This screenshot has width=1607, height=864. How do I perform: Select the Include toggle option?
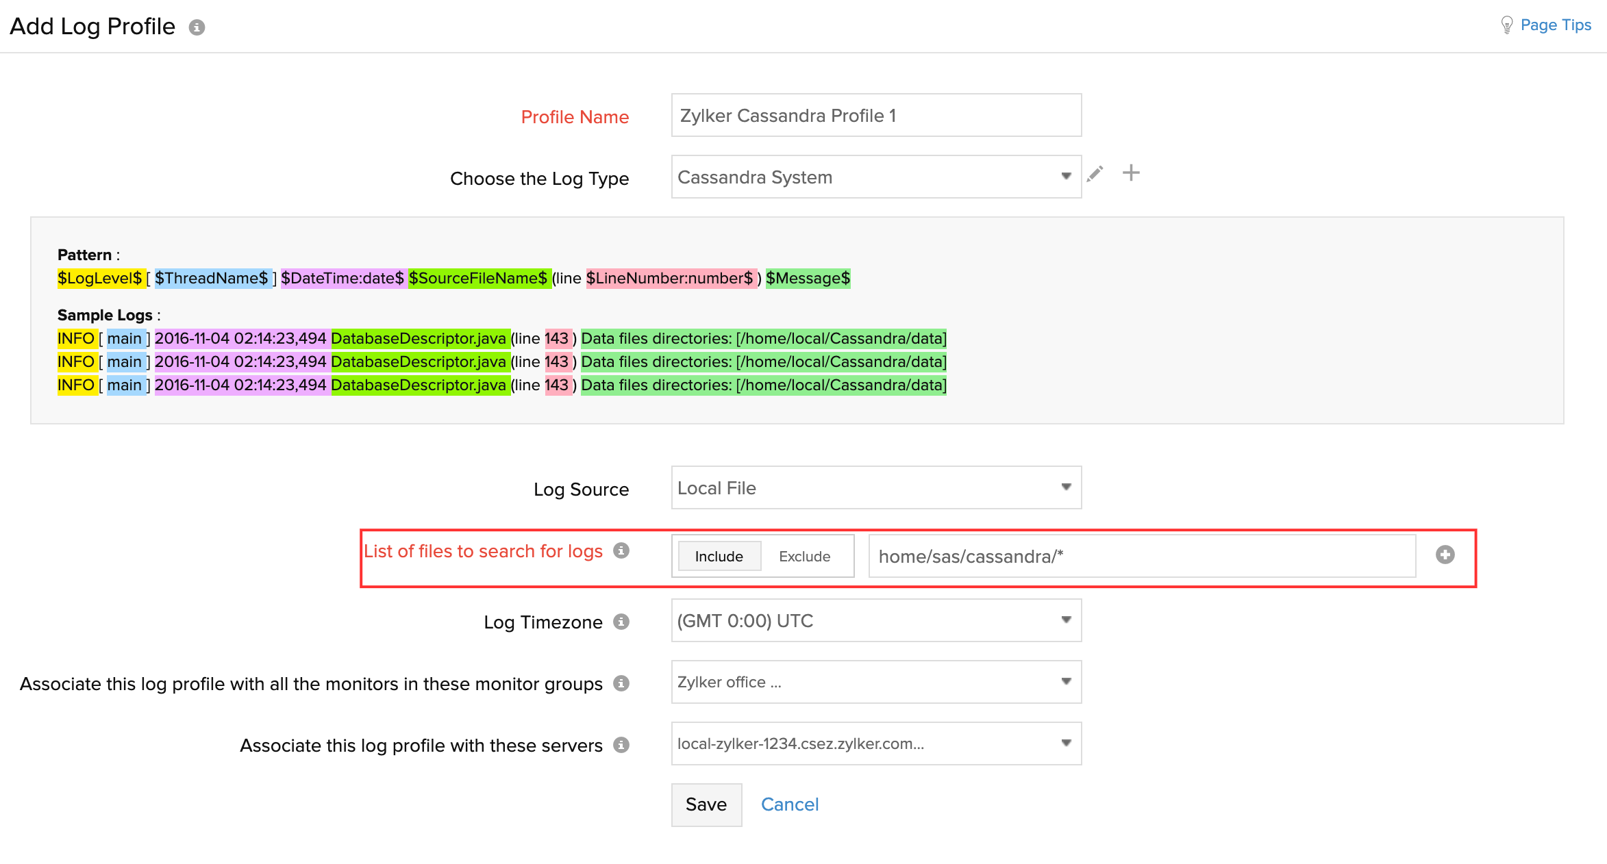(719, 557)
